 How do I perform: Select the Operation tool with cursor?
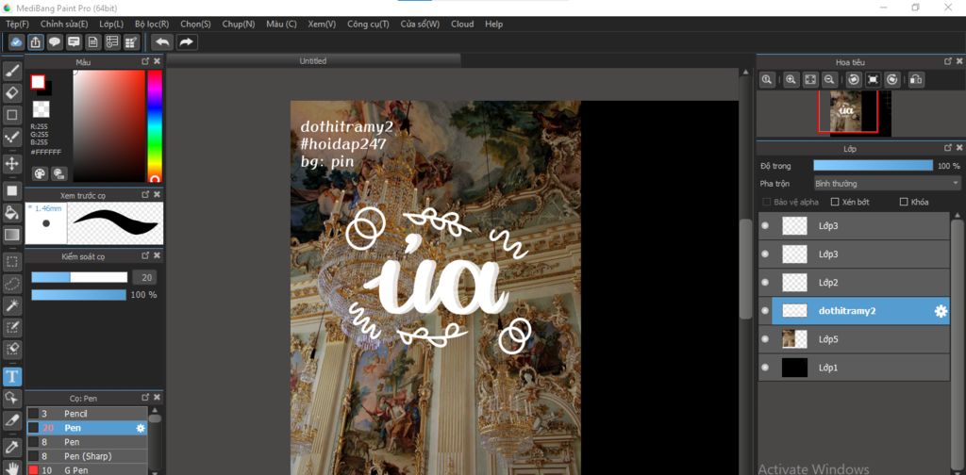(x=11, y=398)
